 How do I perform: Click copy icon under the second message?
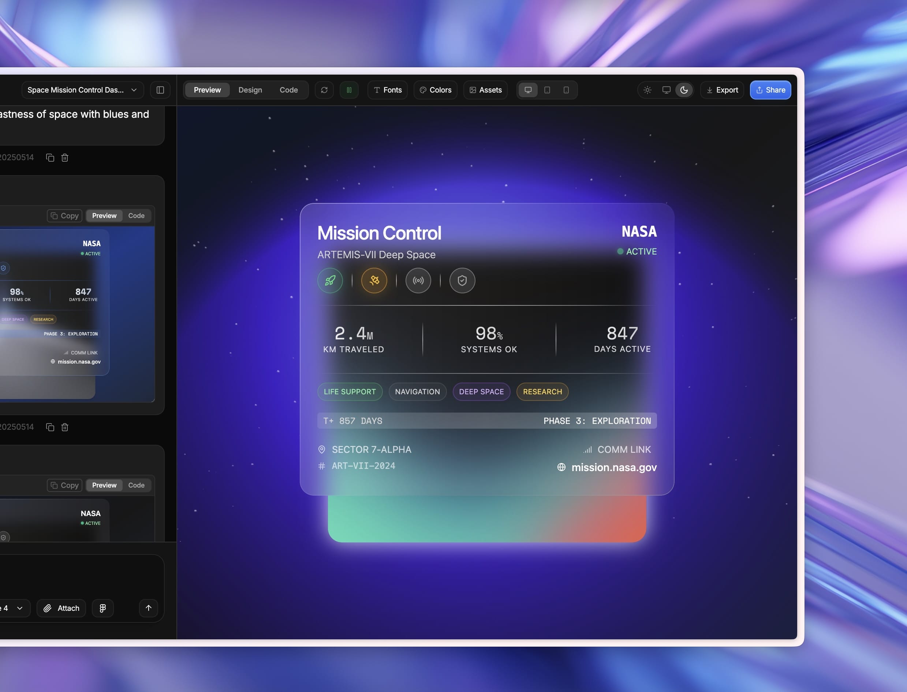[50, 427]
